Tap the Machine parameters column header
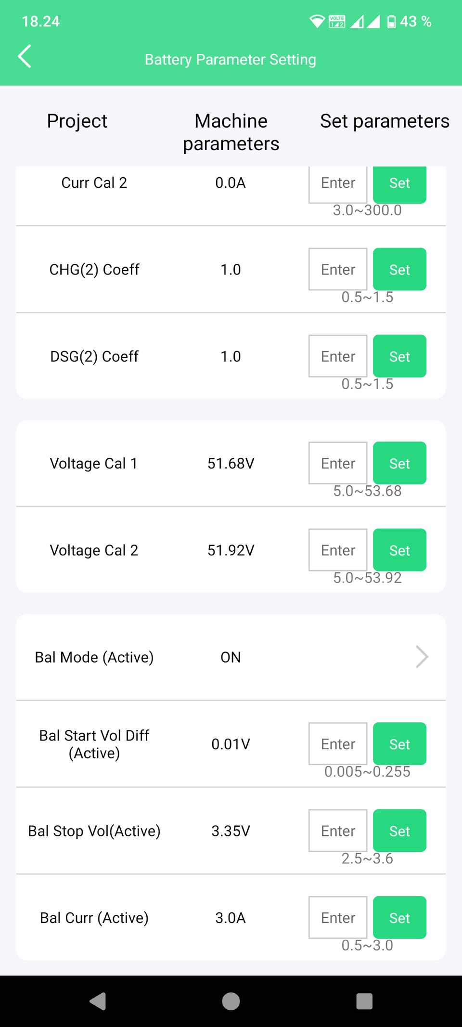Screen dimensions: 462x1027 coord(231,132)
